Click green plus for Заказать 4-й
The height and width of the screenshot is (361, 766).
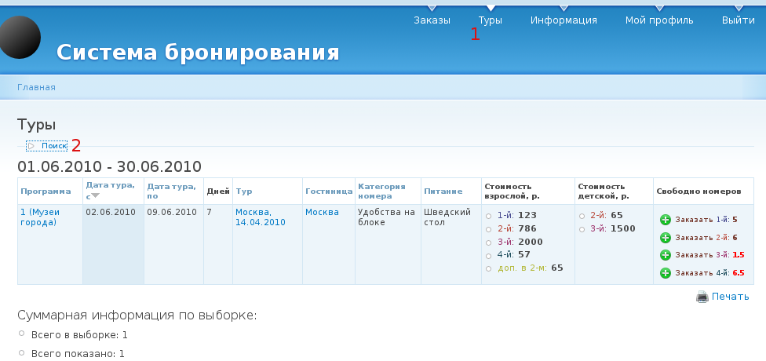point(666,273)
